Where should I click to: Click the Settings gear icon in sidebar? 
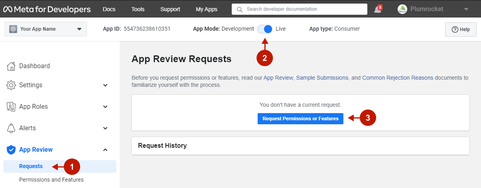12,85
